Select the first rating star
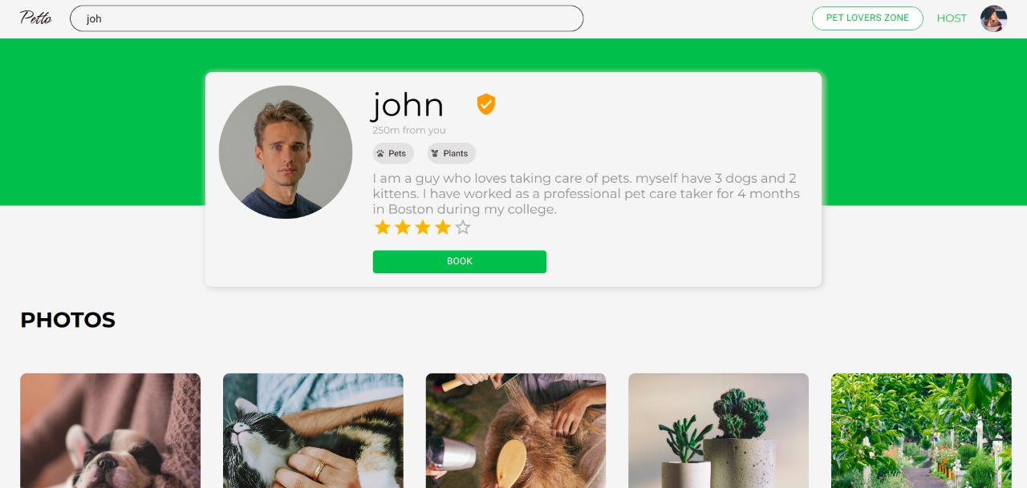 pyautogui.click(x=383, y=228)
